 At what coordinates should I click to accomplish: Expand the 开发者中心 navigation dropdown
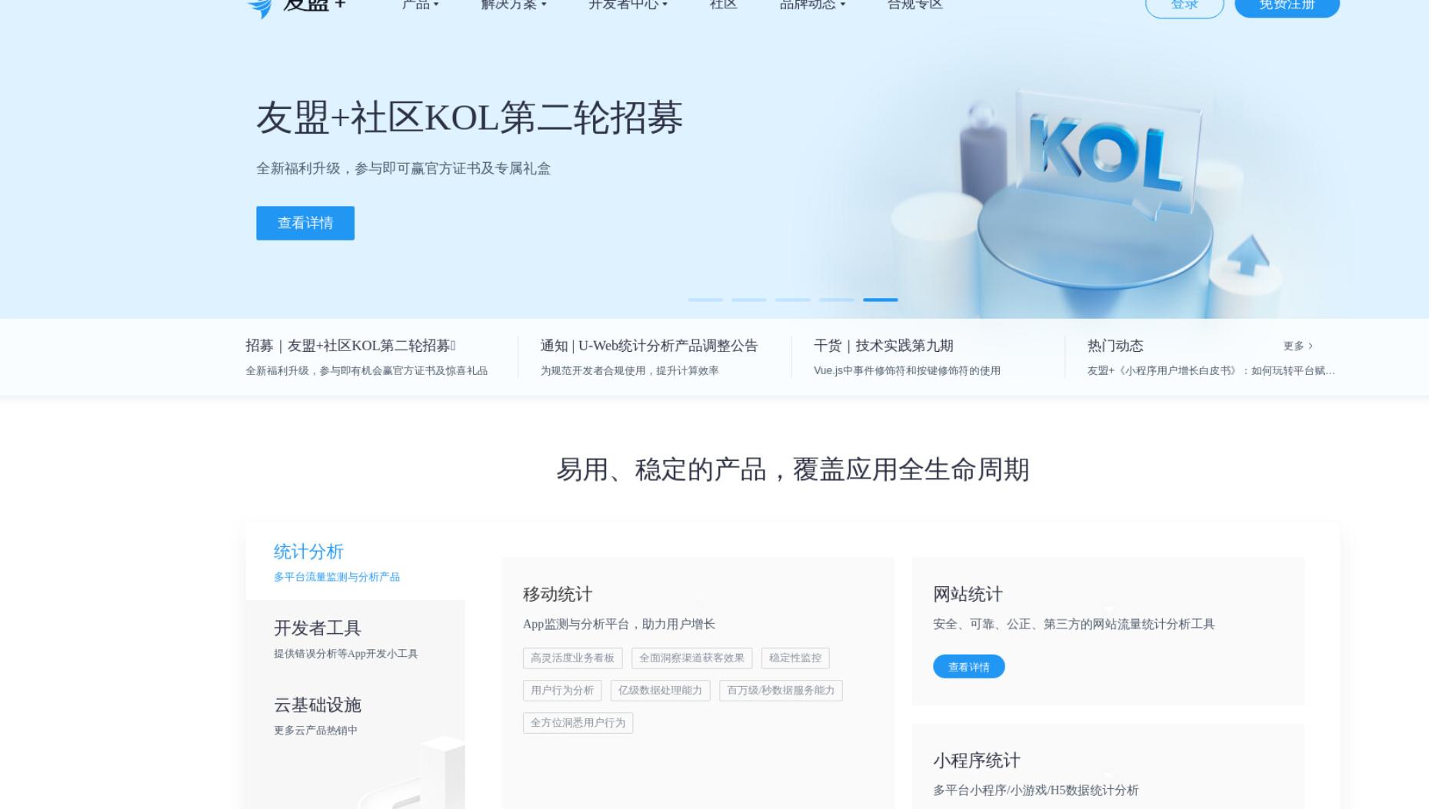tap(628, 5)
